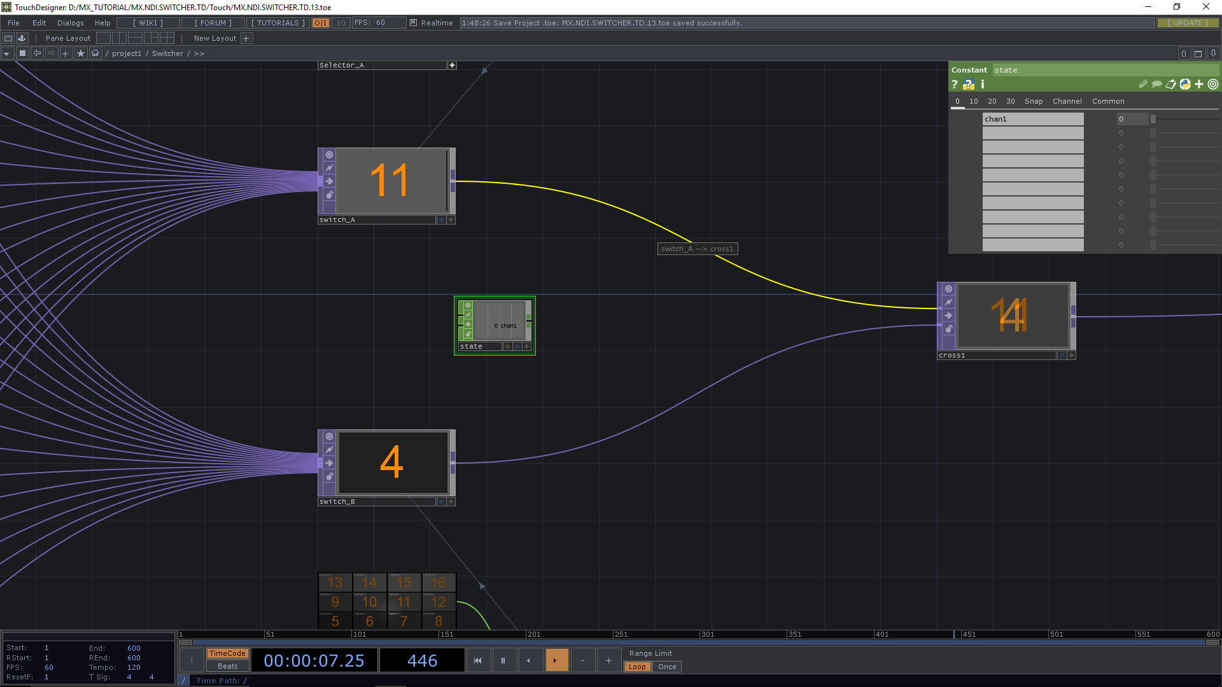Toggle viewer flag on switch_B node
Screen dimensions: 1222x687
pyautogui.click(x=329, y=436)
